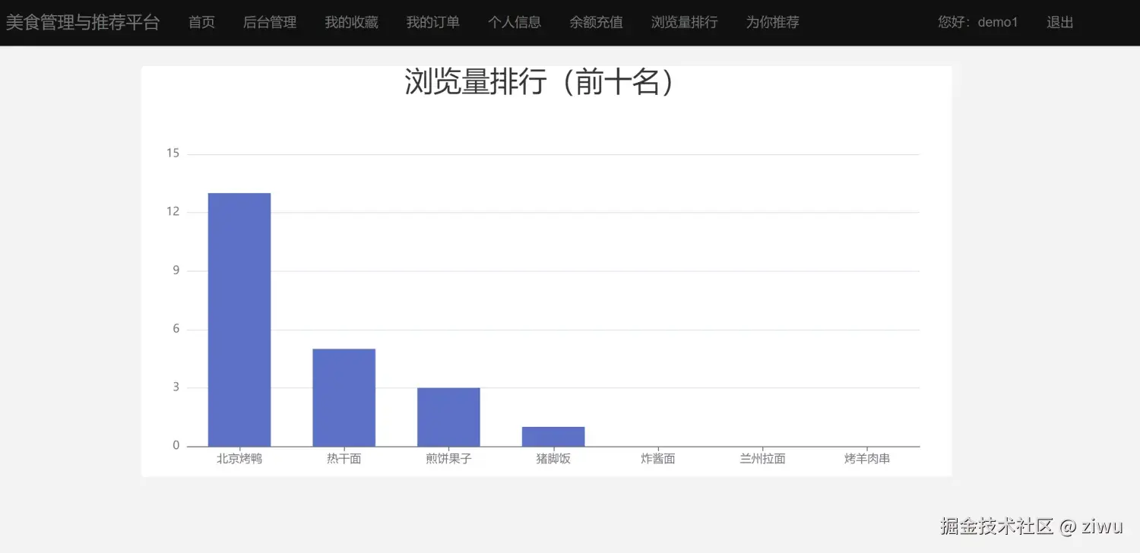Viewport: 1140px width, 553px height.
Task: Click the 热干面 bar in chart
Action: point(344,398)
